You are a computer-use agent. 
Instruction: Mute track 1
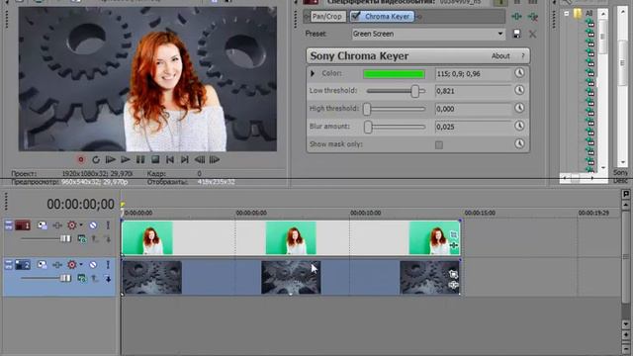click(93, 225)
